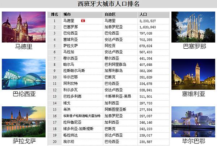217x146 pixels.
Task: Click the 巴塞罗那 caption under the photo
Action: tap(194, 47)
